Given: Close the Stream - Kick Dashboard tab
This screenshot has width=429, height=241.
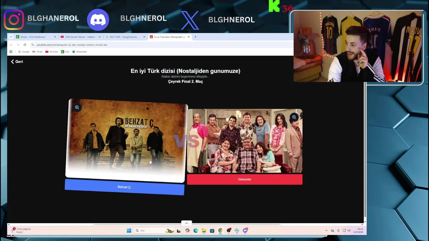Looking at the screenshot, I should [55, 37].
